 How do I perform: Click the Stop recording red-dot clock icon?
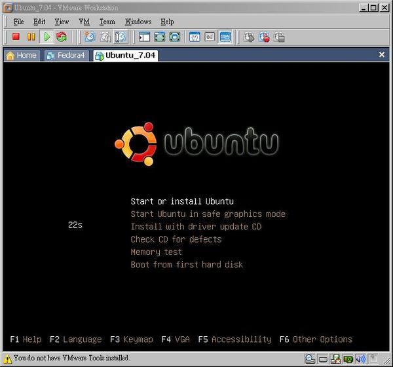(264, 37)
